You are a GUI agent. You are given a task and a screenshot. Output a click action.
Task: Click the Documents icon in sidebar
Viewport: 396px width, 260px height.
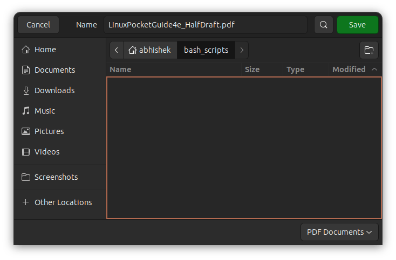pyautogui.click(x=25, y=70)
